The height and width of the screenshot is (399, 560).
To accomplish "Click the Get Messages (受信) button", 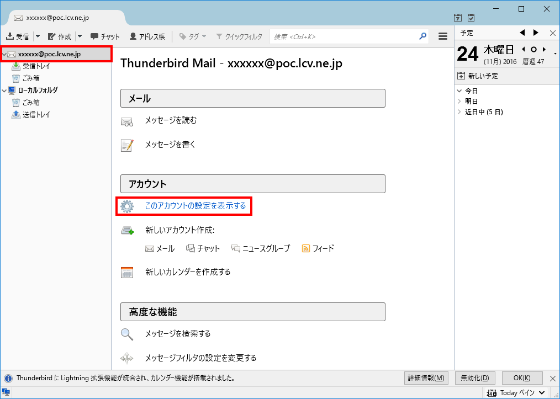I will pos(18,36).
